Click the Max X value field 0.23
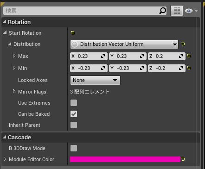 tap(89, 56)
